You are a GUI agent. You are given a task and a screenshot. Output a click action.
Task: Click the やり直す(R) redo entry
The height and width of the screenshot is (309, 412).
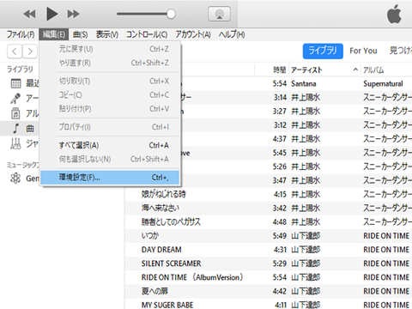[110, 63]
